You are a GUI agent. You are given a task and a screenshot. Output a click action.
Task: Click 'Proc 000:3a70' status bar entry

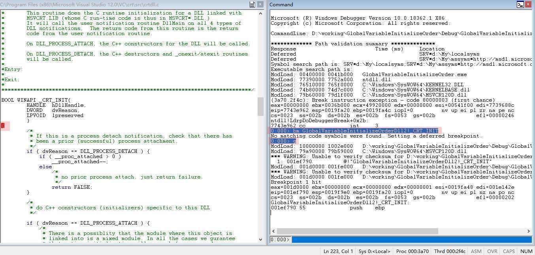coord(413,251)
